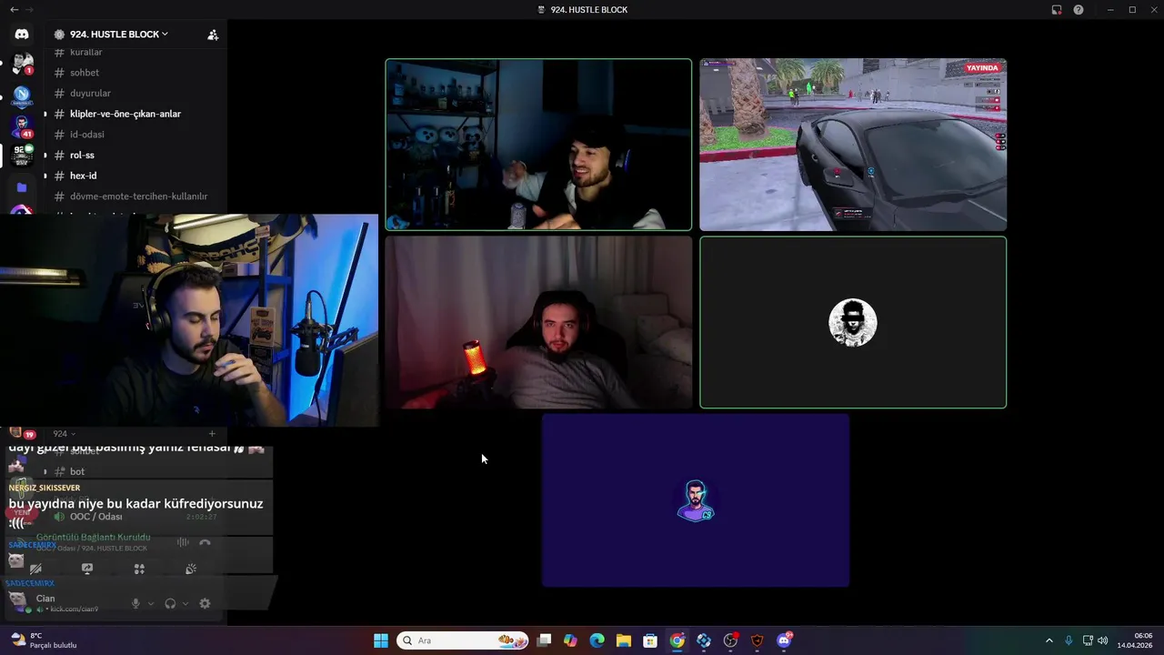
Task: Add channel with plus next to 924
Action: pos(212,434)
